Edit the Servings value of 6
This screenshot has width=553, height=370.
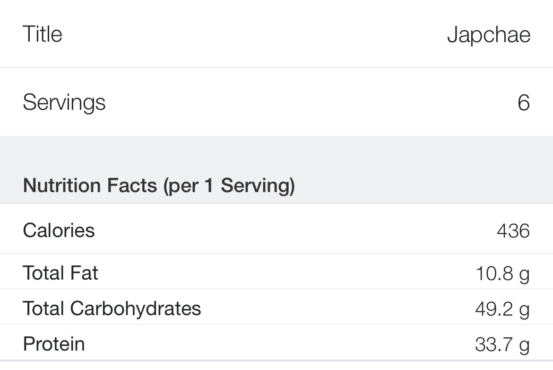pyautogui.click(x=523, y=103)
